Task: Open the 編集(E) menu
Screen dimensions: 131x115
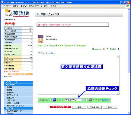Action: tap(16, 6)
